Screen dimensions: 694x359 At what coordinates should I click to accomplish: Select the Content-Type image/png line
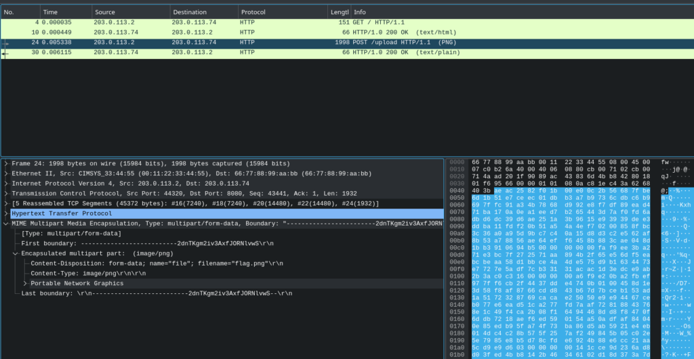pyautogui.click(x=87, y=274)
